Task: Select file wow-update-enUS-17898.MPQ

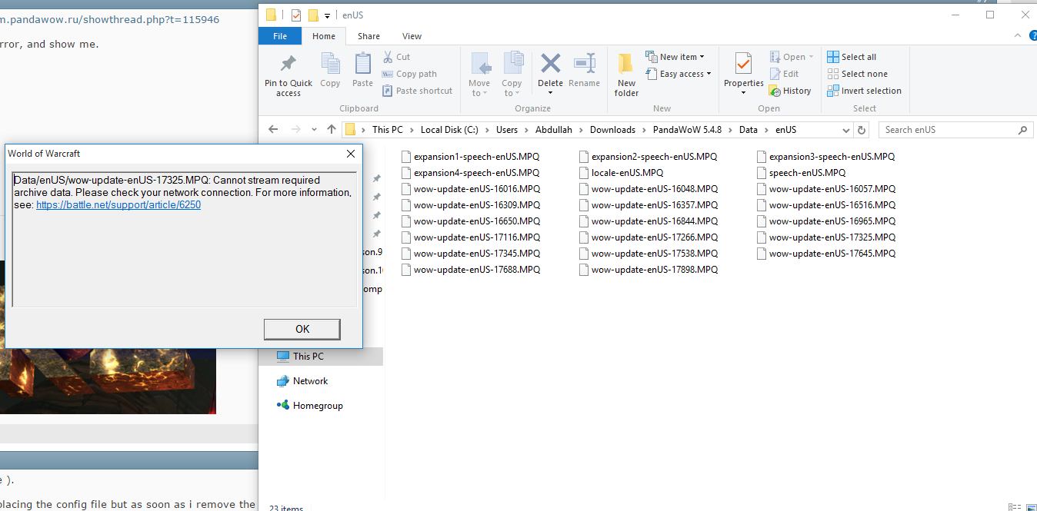Action: pos(648,270)
